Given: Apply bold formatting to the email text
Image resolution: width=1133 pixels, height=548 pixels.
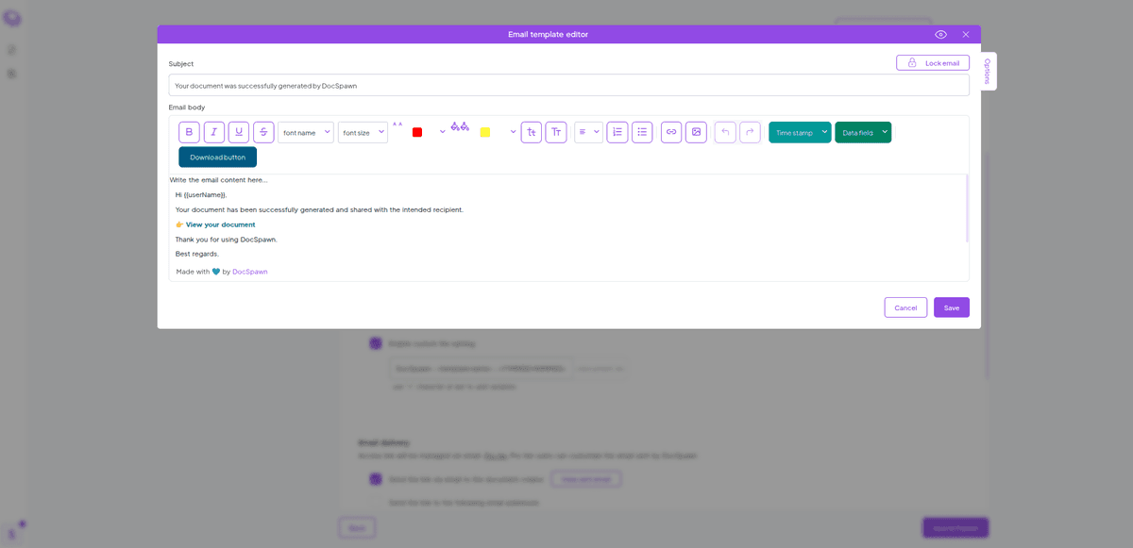Looking at the screenshot, I should 189,131.
